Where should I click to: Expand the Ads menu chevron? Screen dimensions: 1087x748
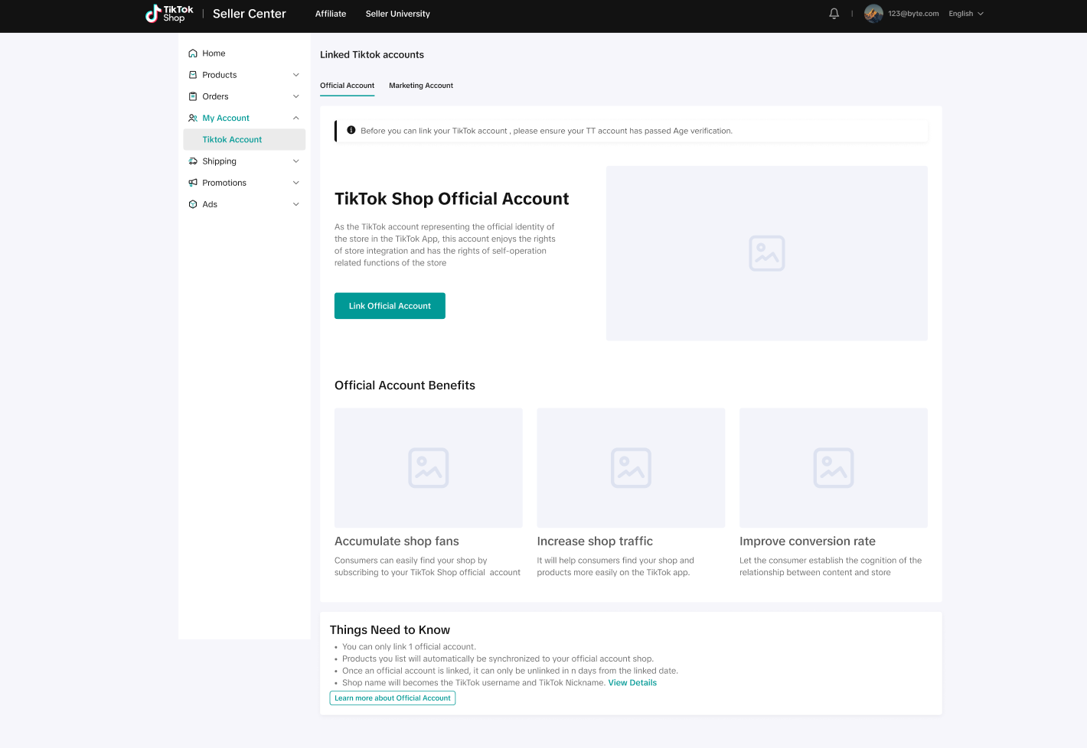pyautogui.click(x=296, y=204)
